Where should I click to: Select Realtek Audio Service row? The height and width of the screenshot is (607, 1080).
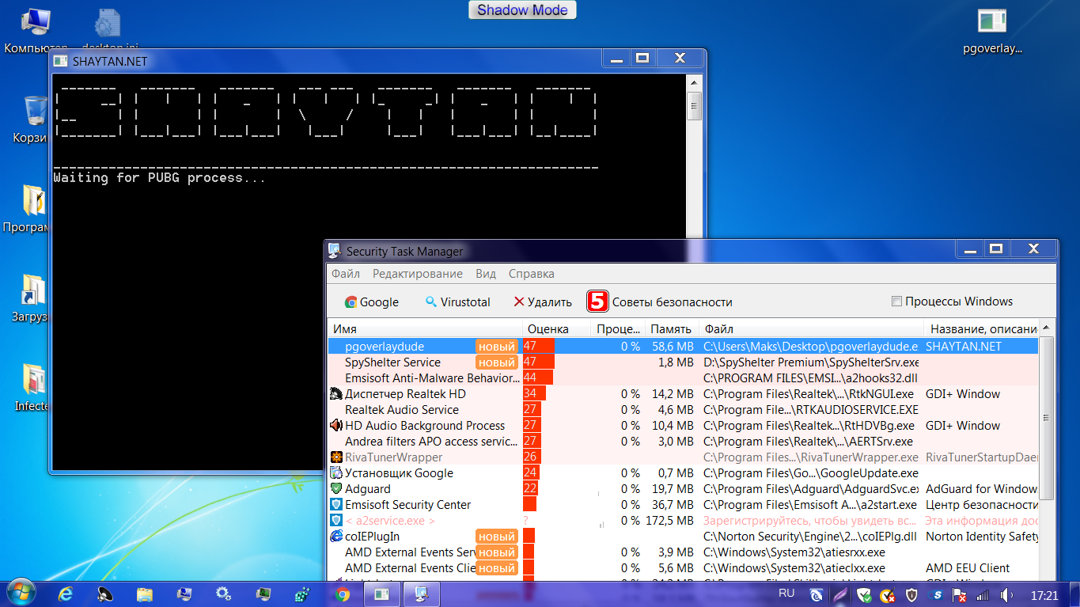(x=683, y=410)
